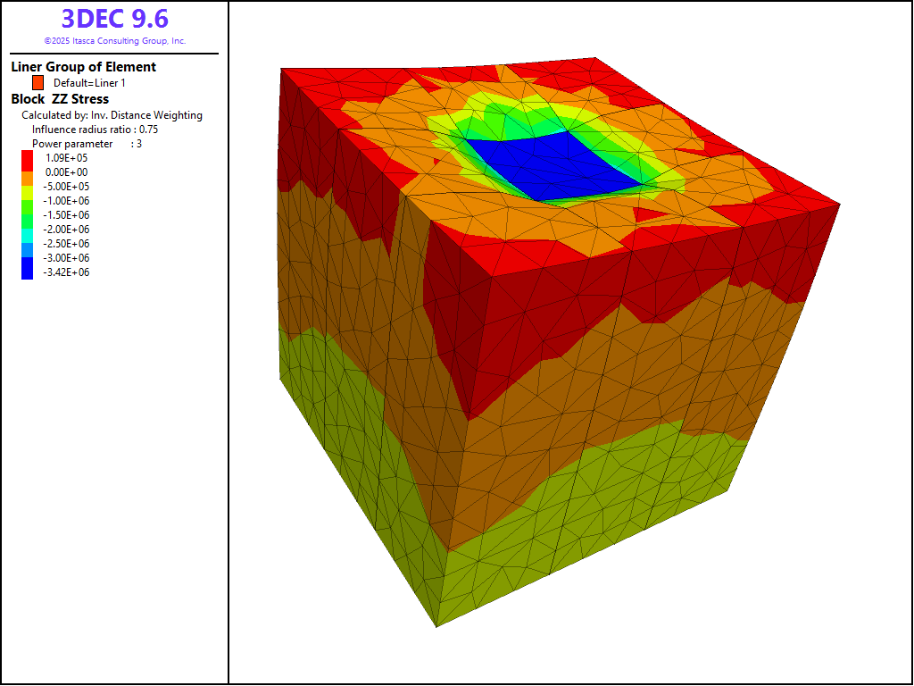Choose the orange swatch in the stress legend
Screen dimensions: 914x686
point(27,171)
